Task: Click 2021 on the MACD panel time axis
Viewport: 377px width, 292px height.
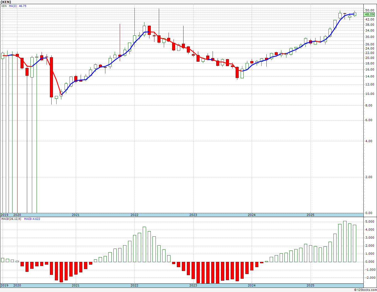Action: pos(76,285)
